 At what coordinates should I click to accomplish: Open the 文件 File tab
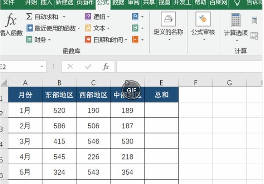(x=9, y=2)
